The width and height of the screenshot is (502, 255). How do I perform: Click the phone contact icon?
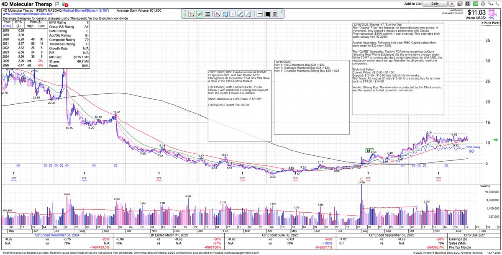(x=497, y=4)
